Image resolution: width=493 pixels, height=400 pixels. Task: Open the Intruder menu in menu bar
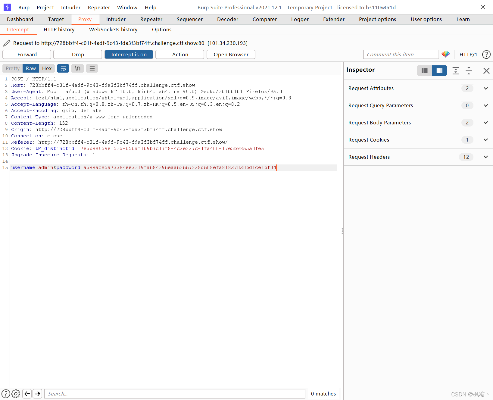(71, 8)
